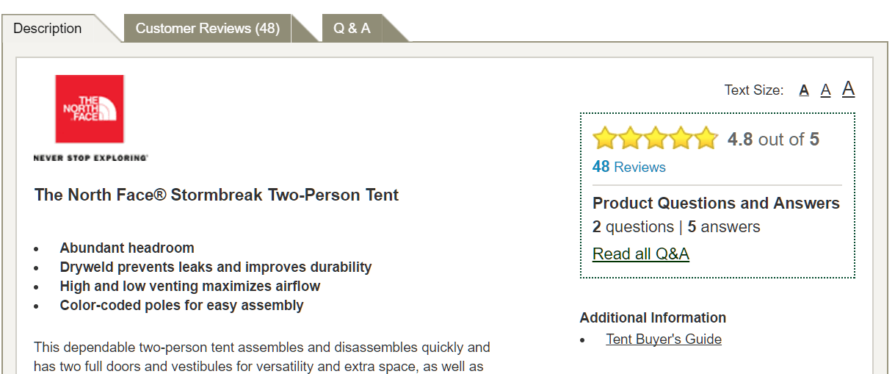The height and width of the screenshot is (374, 895).
Task: Click the Stormbreak Two-Person Tent heading
Action: (217, 195)
